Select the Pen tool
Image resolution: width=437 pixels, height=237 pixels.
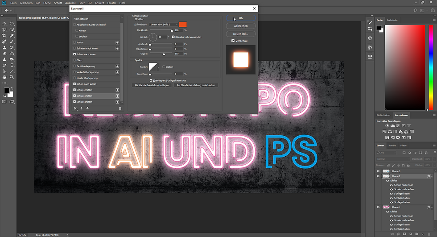[x=4, y=66]
